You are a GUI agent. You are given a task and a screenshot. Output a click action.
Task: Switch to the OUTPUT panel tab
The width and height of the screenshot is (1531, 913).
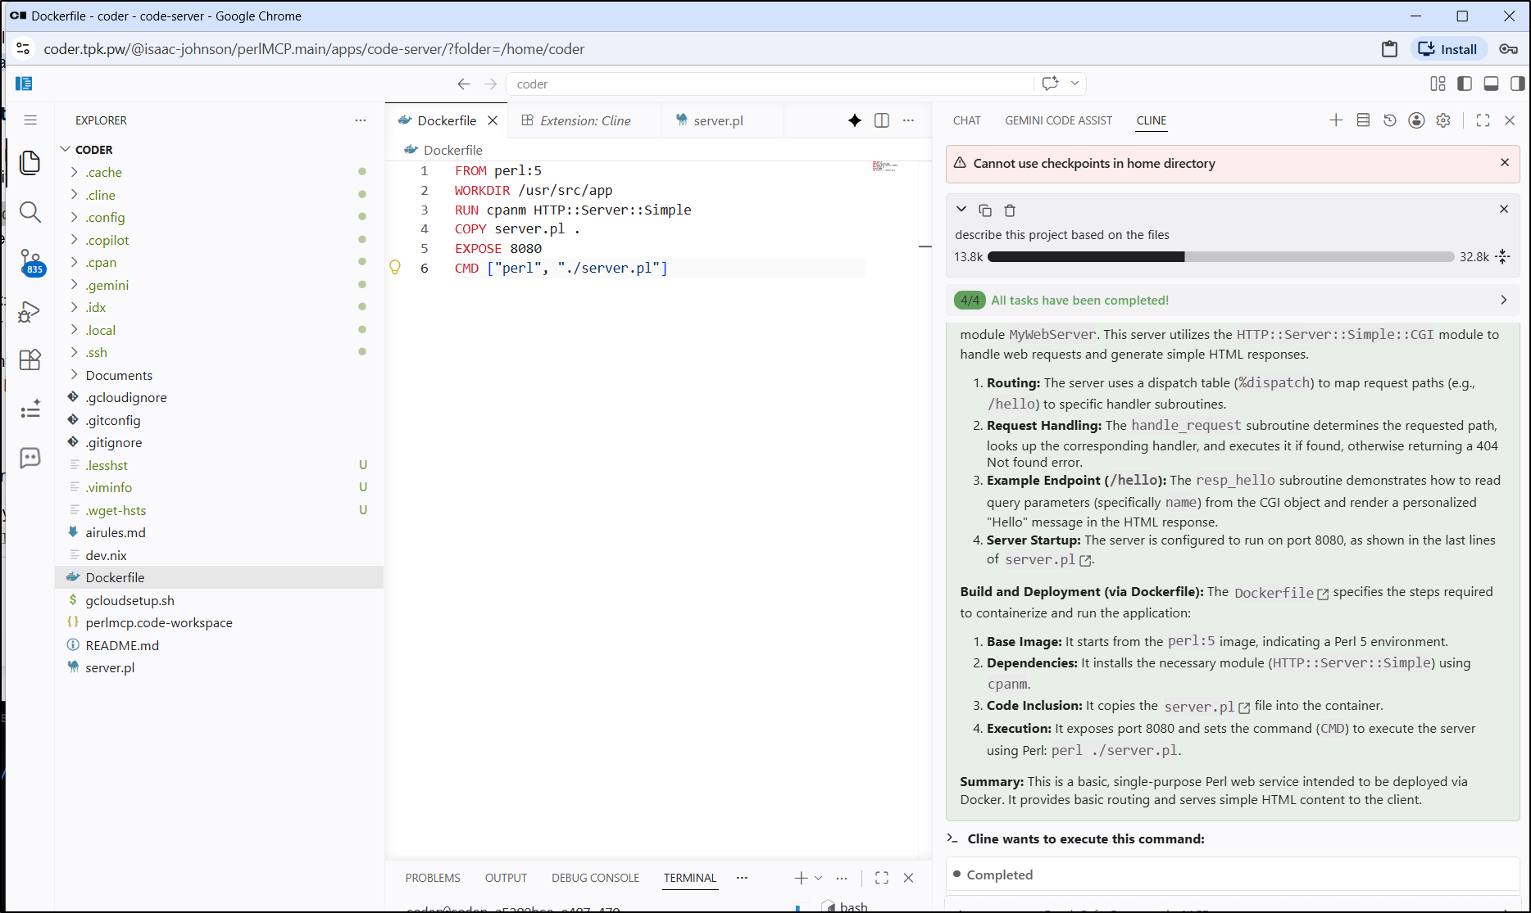tap(506, 878)
